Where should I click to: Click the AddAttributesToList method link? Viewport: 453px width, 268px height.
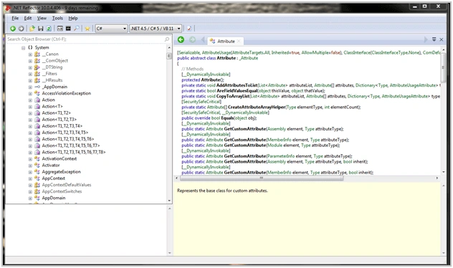click(237, 85)
